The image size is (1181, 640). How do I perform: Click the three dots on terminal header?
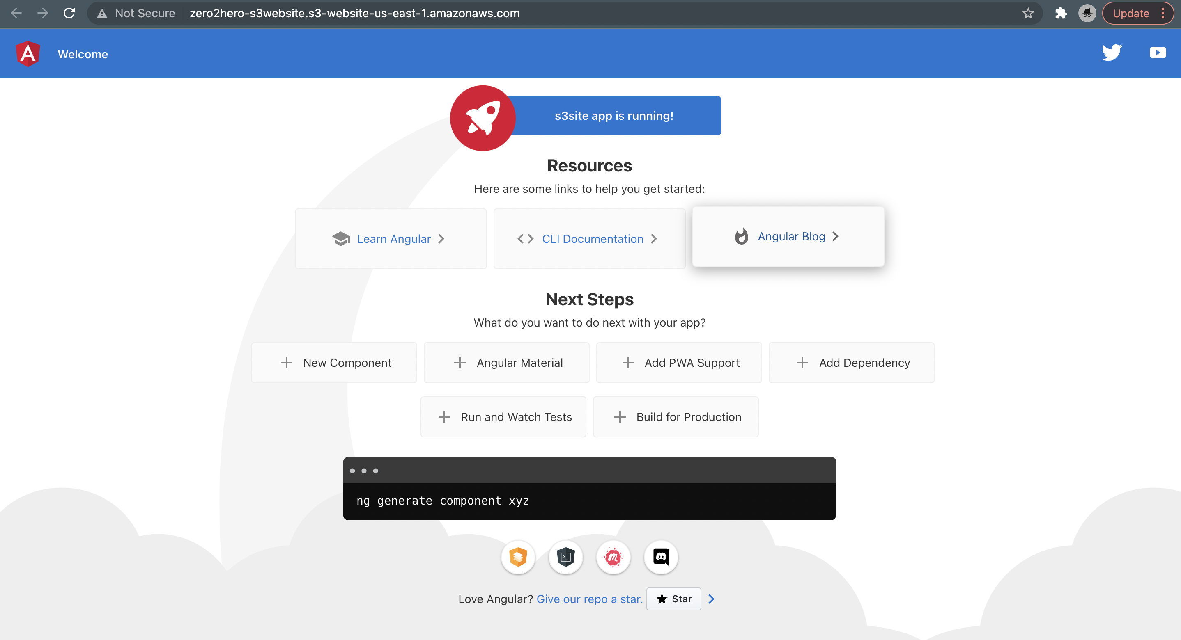pyautogui.click(x=363, y=471)
